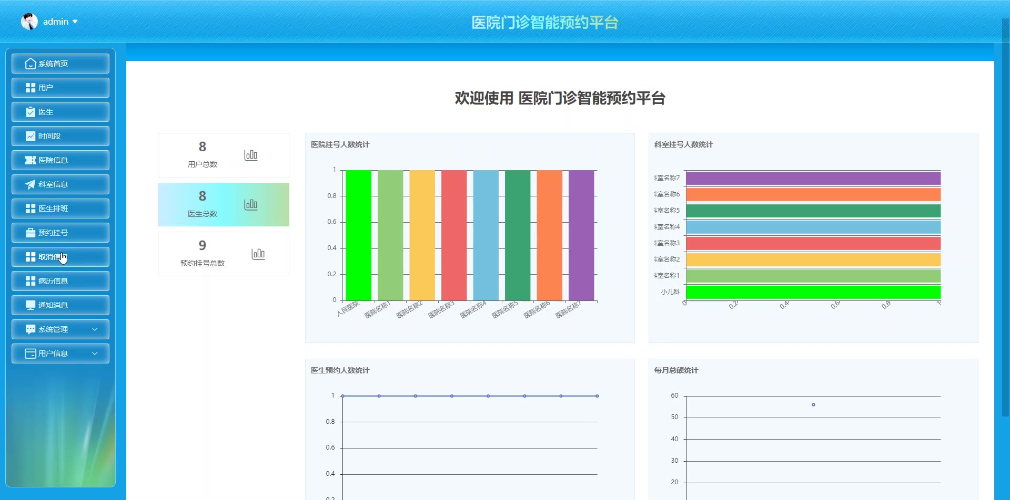The width and height of the screenshot is (1010, 500).
Task: Click the dark green 医院名称5 bar
Action: pos(518,235)
